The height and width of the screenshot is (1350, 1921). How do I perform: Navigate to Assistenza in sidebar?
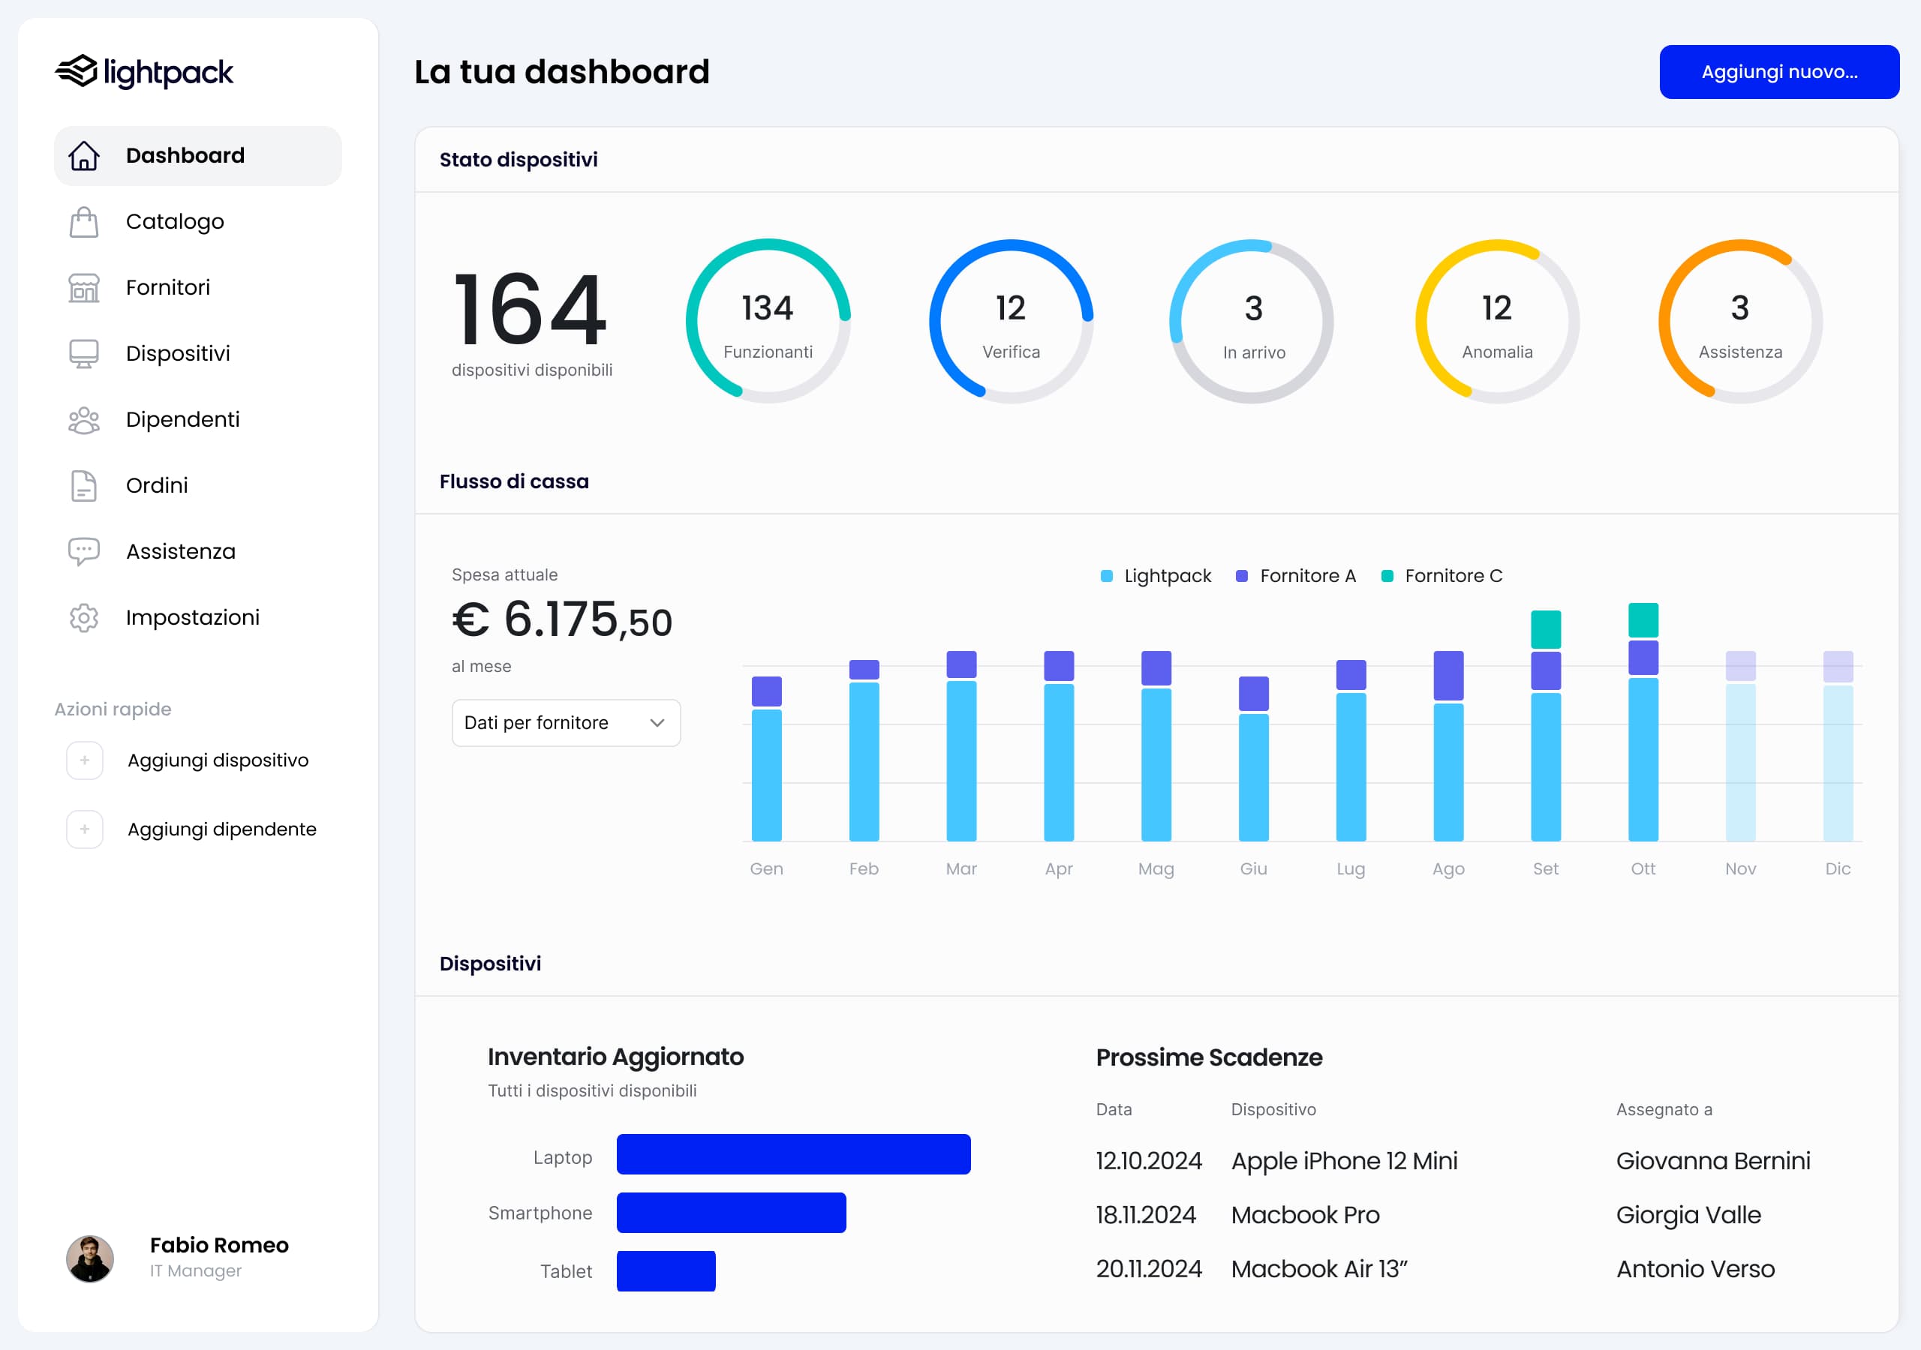198,552
